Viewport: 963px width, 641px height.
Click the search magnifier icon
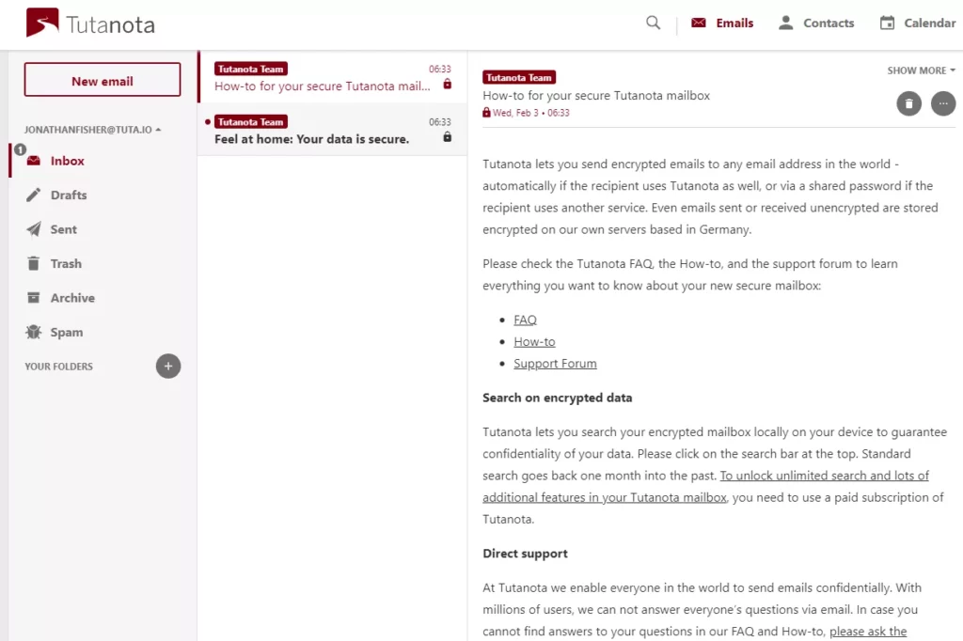click(654, 23)
